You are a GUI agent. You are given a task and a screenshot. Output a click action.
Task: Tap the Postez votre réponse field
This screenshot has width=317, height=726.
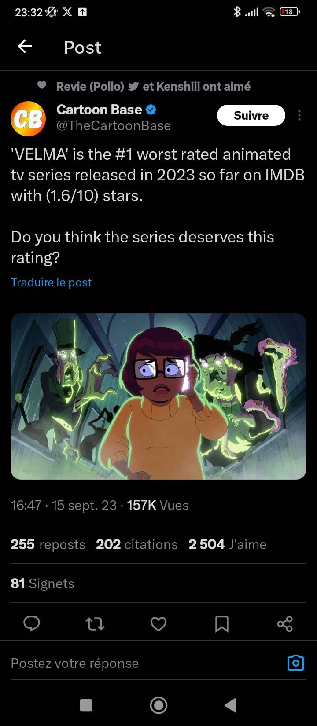click(x=145, y=663)
